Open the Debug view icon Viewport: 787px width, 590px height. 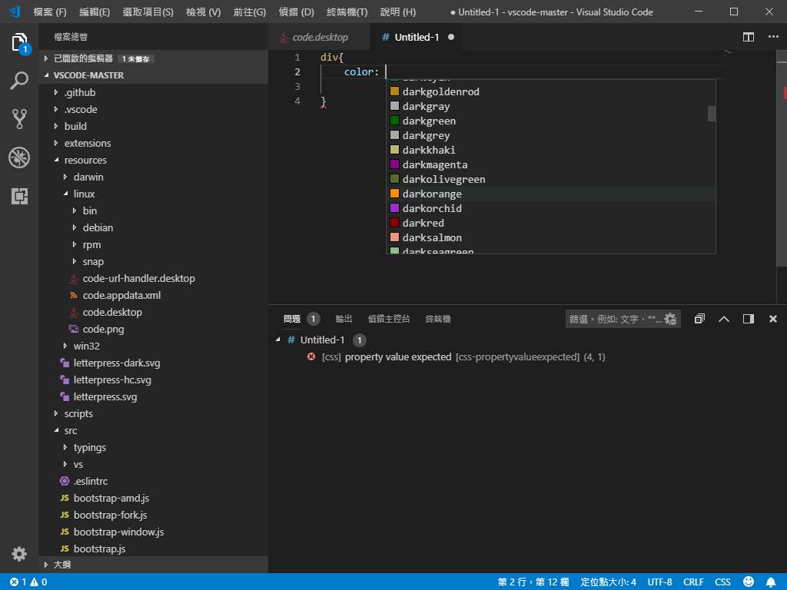coord(19,157)
